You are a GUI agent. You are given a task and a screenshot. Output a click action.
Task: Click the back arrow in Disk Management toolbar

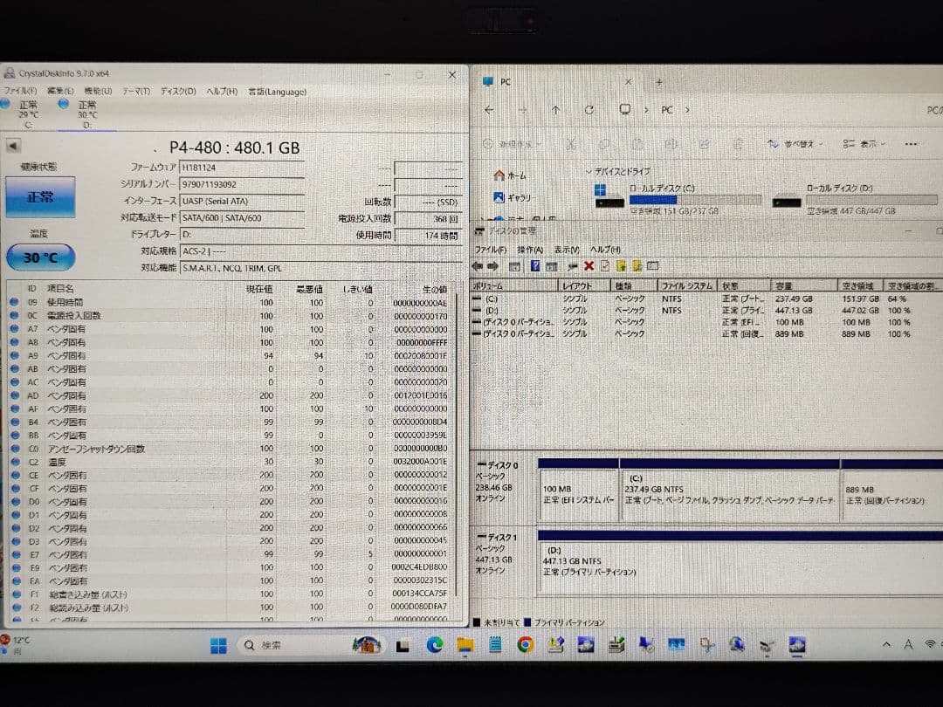[x=479, y=266]
